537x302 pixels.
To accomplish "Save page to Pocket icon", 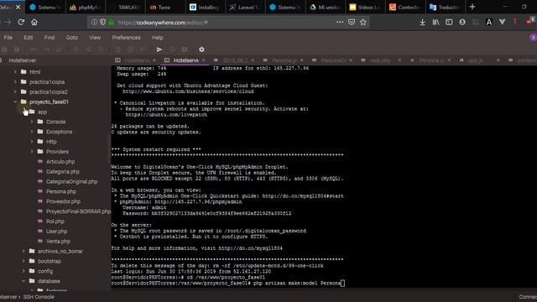I will pos(352,23).
